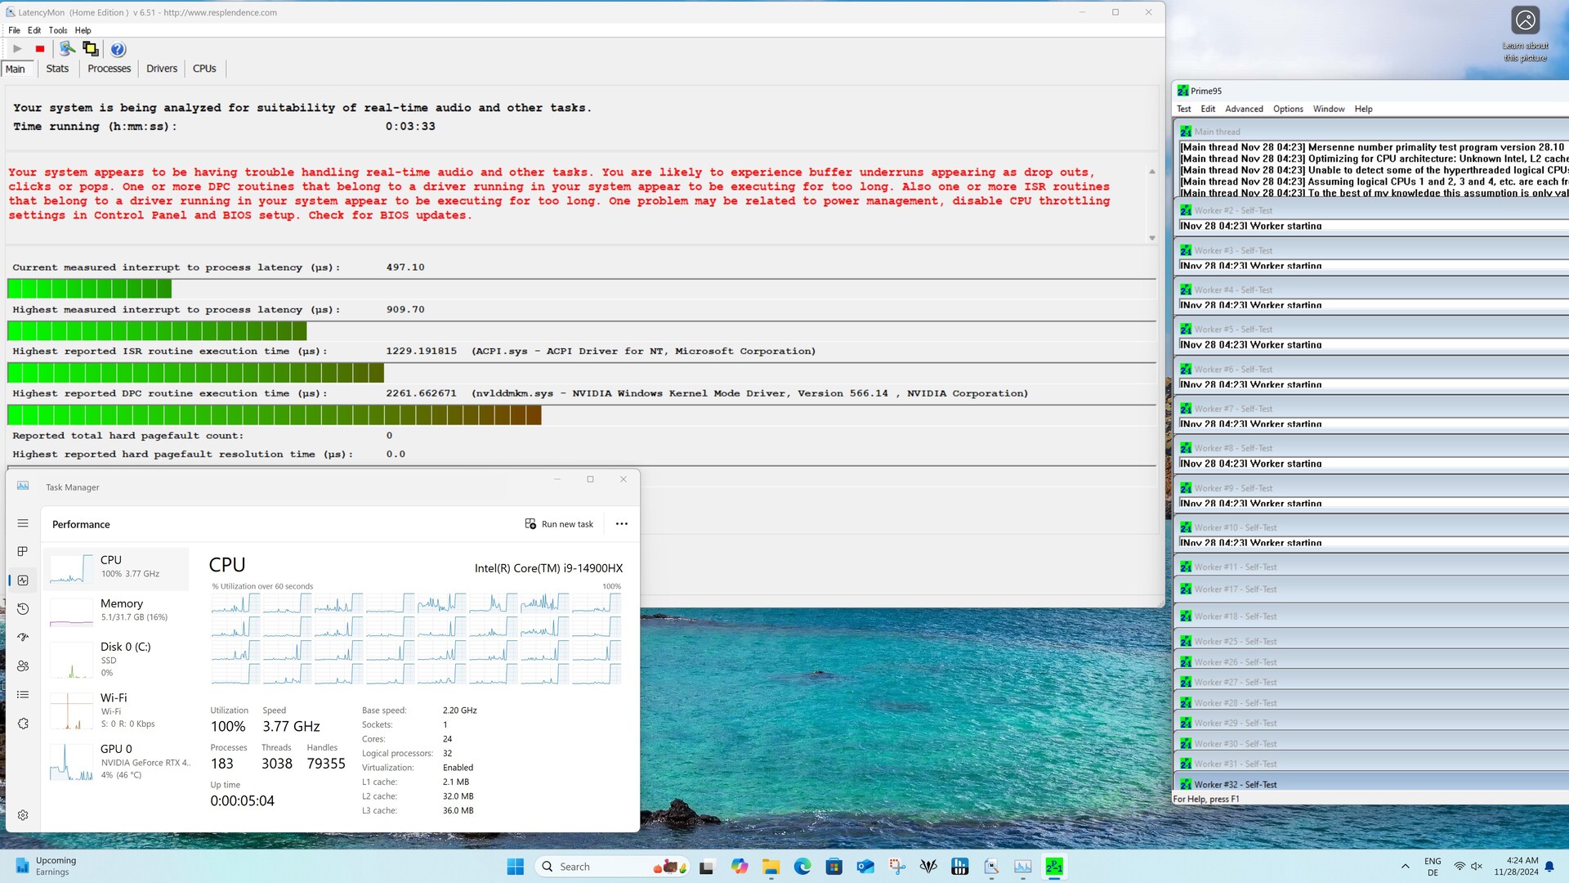
Task: Open Startup apps page in Task Manager
Action: tap(23, 638)
